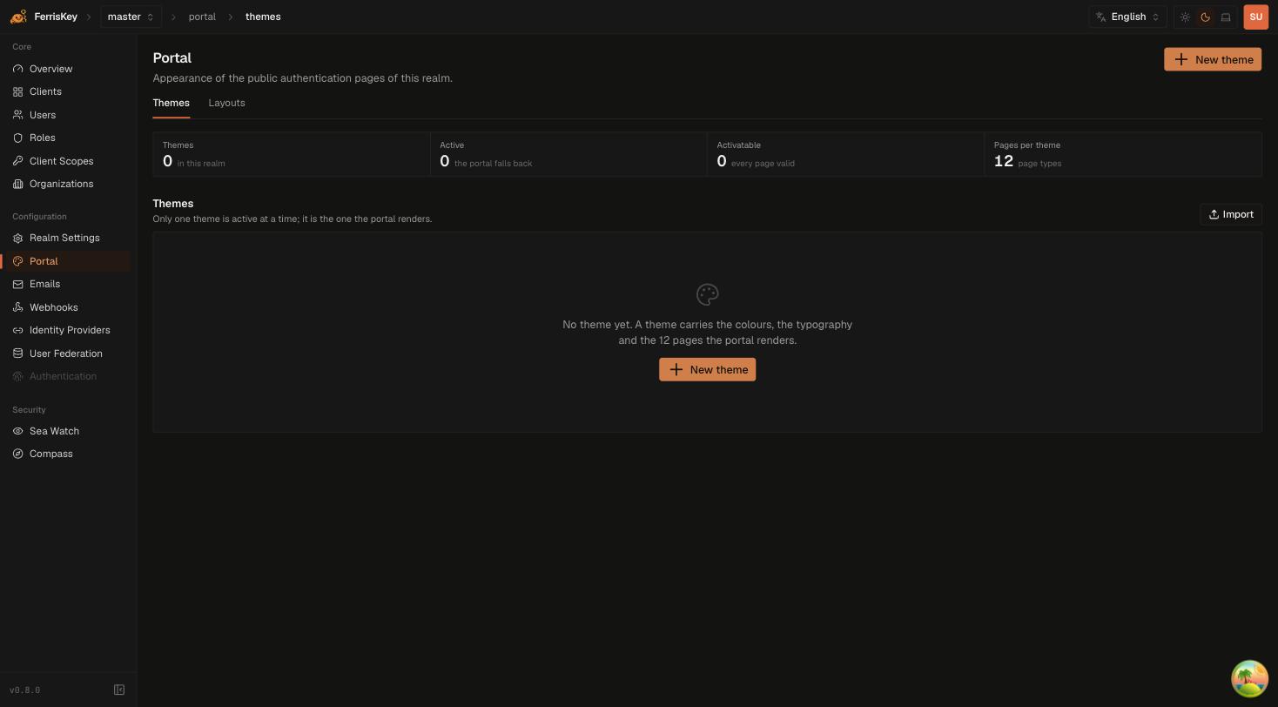The image size is (1278, 707).
Task: Click the FerrisKey crab logo icon
Action: [x=18, y=17]
